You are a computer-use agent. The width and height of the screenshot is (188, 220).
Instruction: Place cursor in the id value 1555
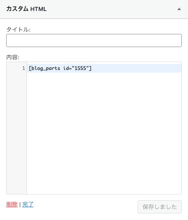click(80, 68)
